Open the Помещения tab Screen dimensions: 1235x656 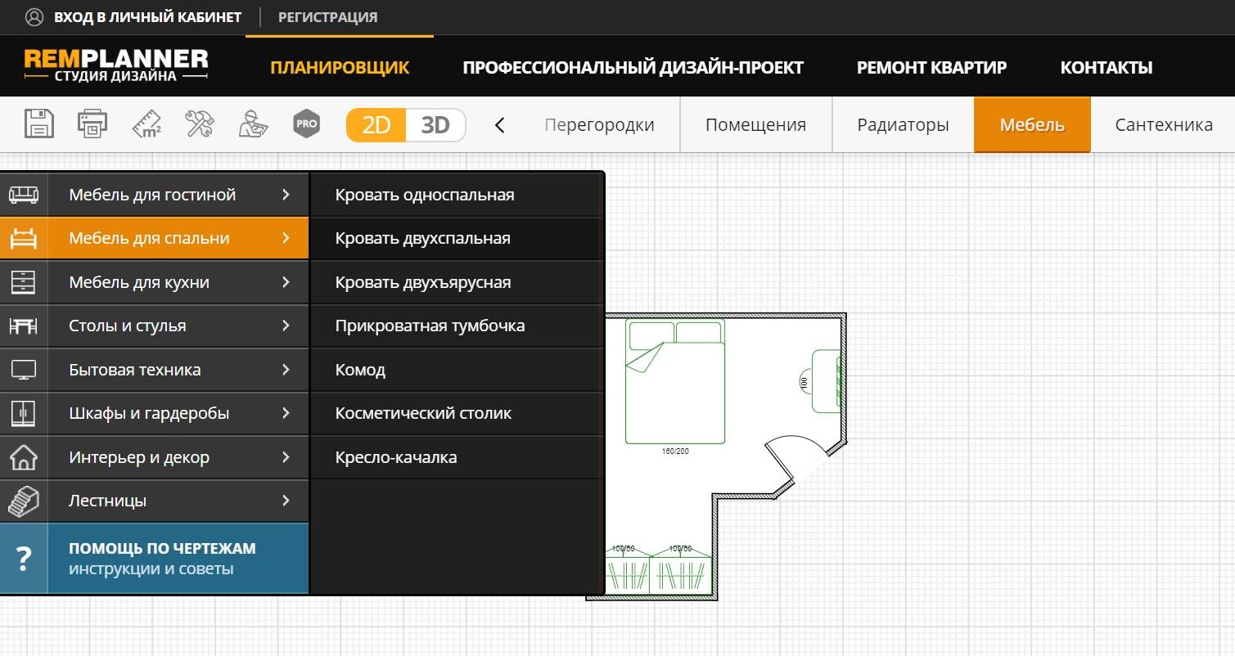(755, 125)
